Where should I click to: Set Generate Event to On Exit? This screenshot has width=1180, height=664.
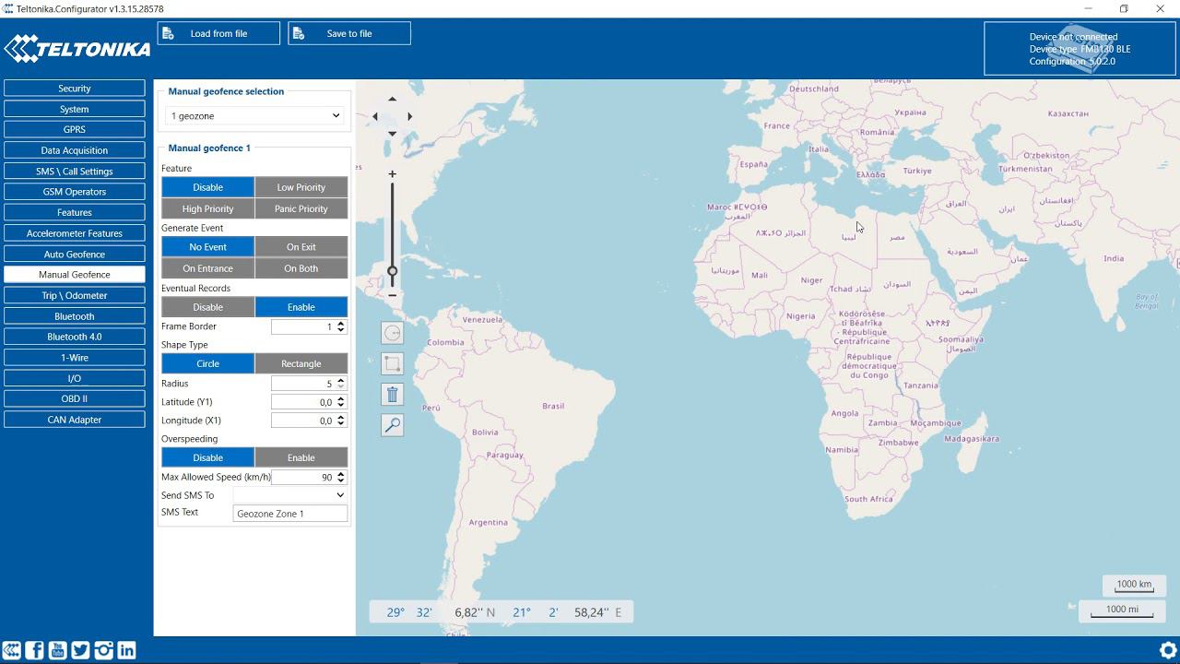[301, 247]
